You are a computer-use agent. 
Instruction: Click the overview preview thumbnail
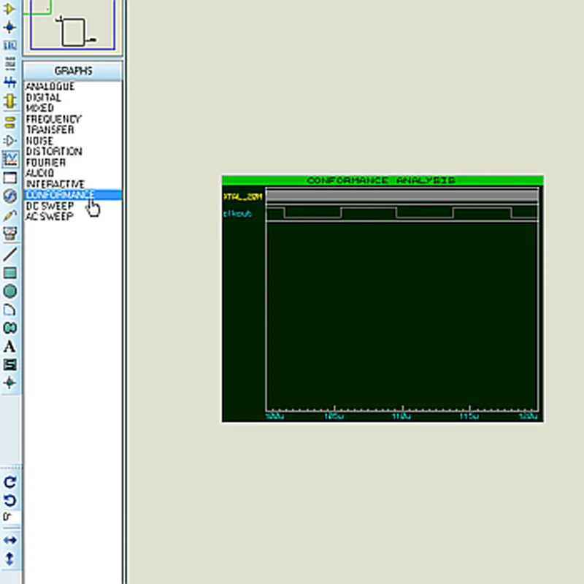72,26
